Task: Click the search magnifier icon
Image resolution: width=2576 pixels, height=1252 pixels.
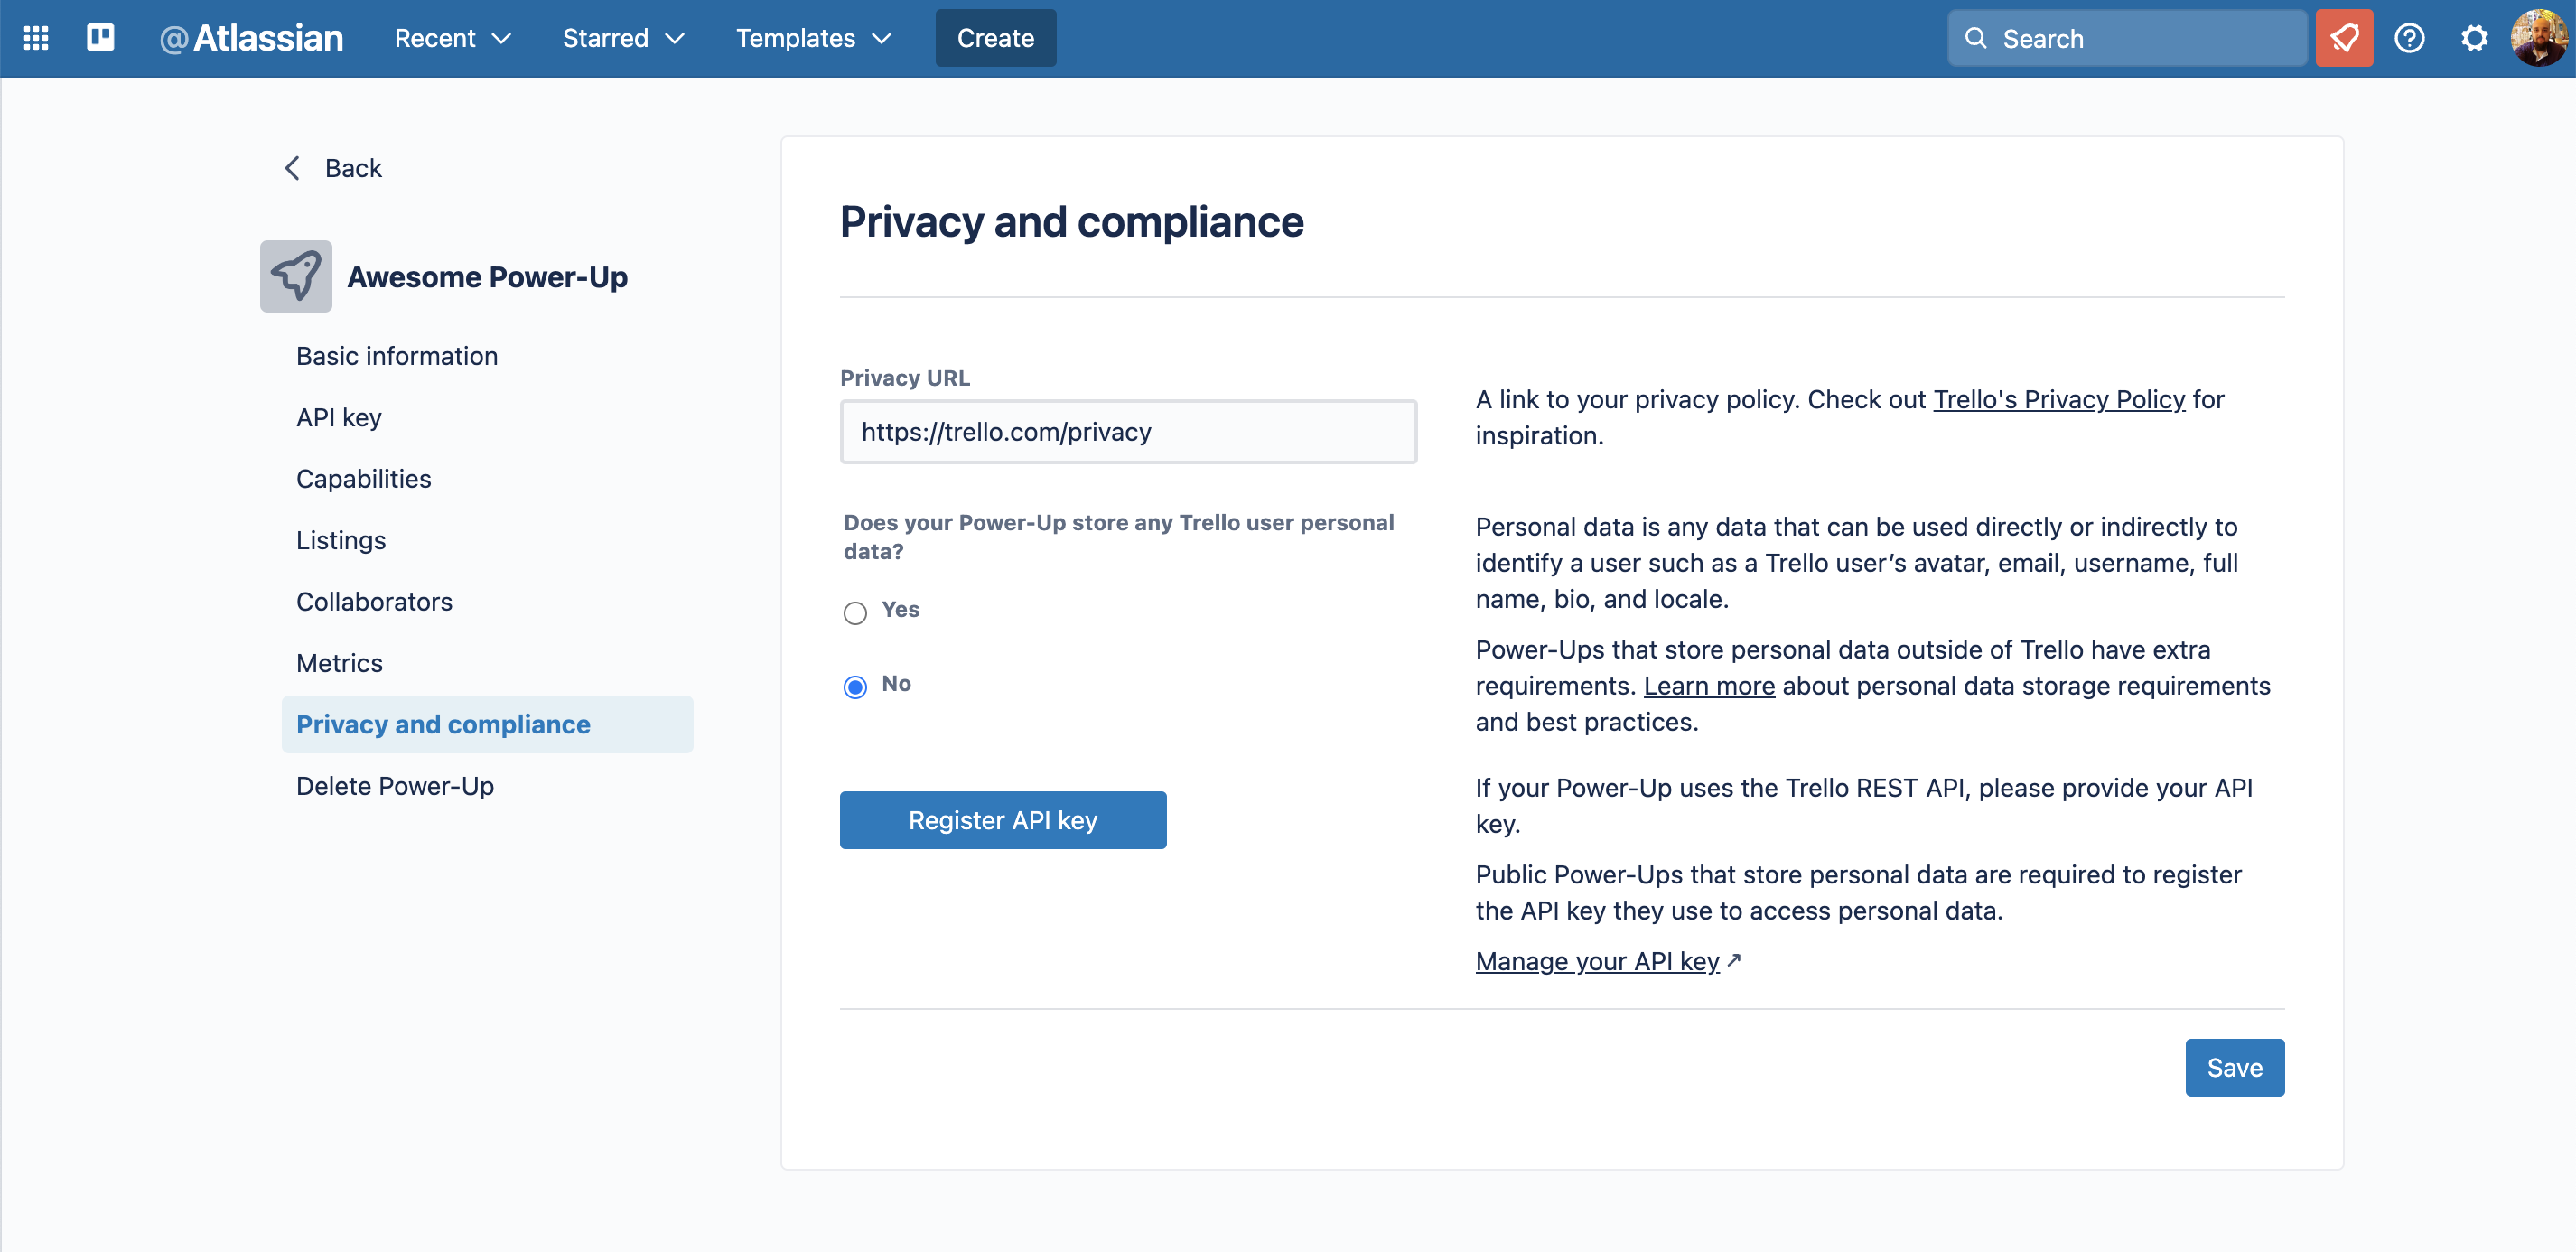Action: click(x=1975, y=38)
